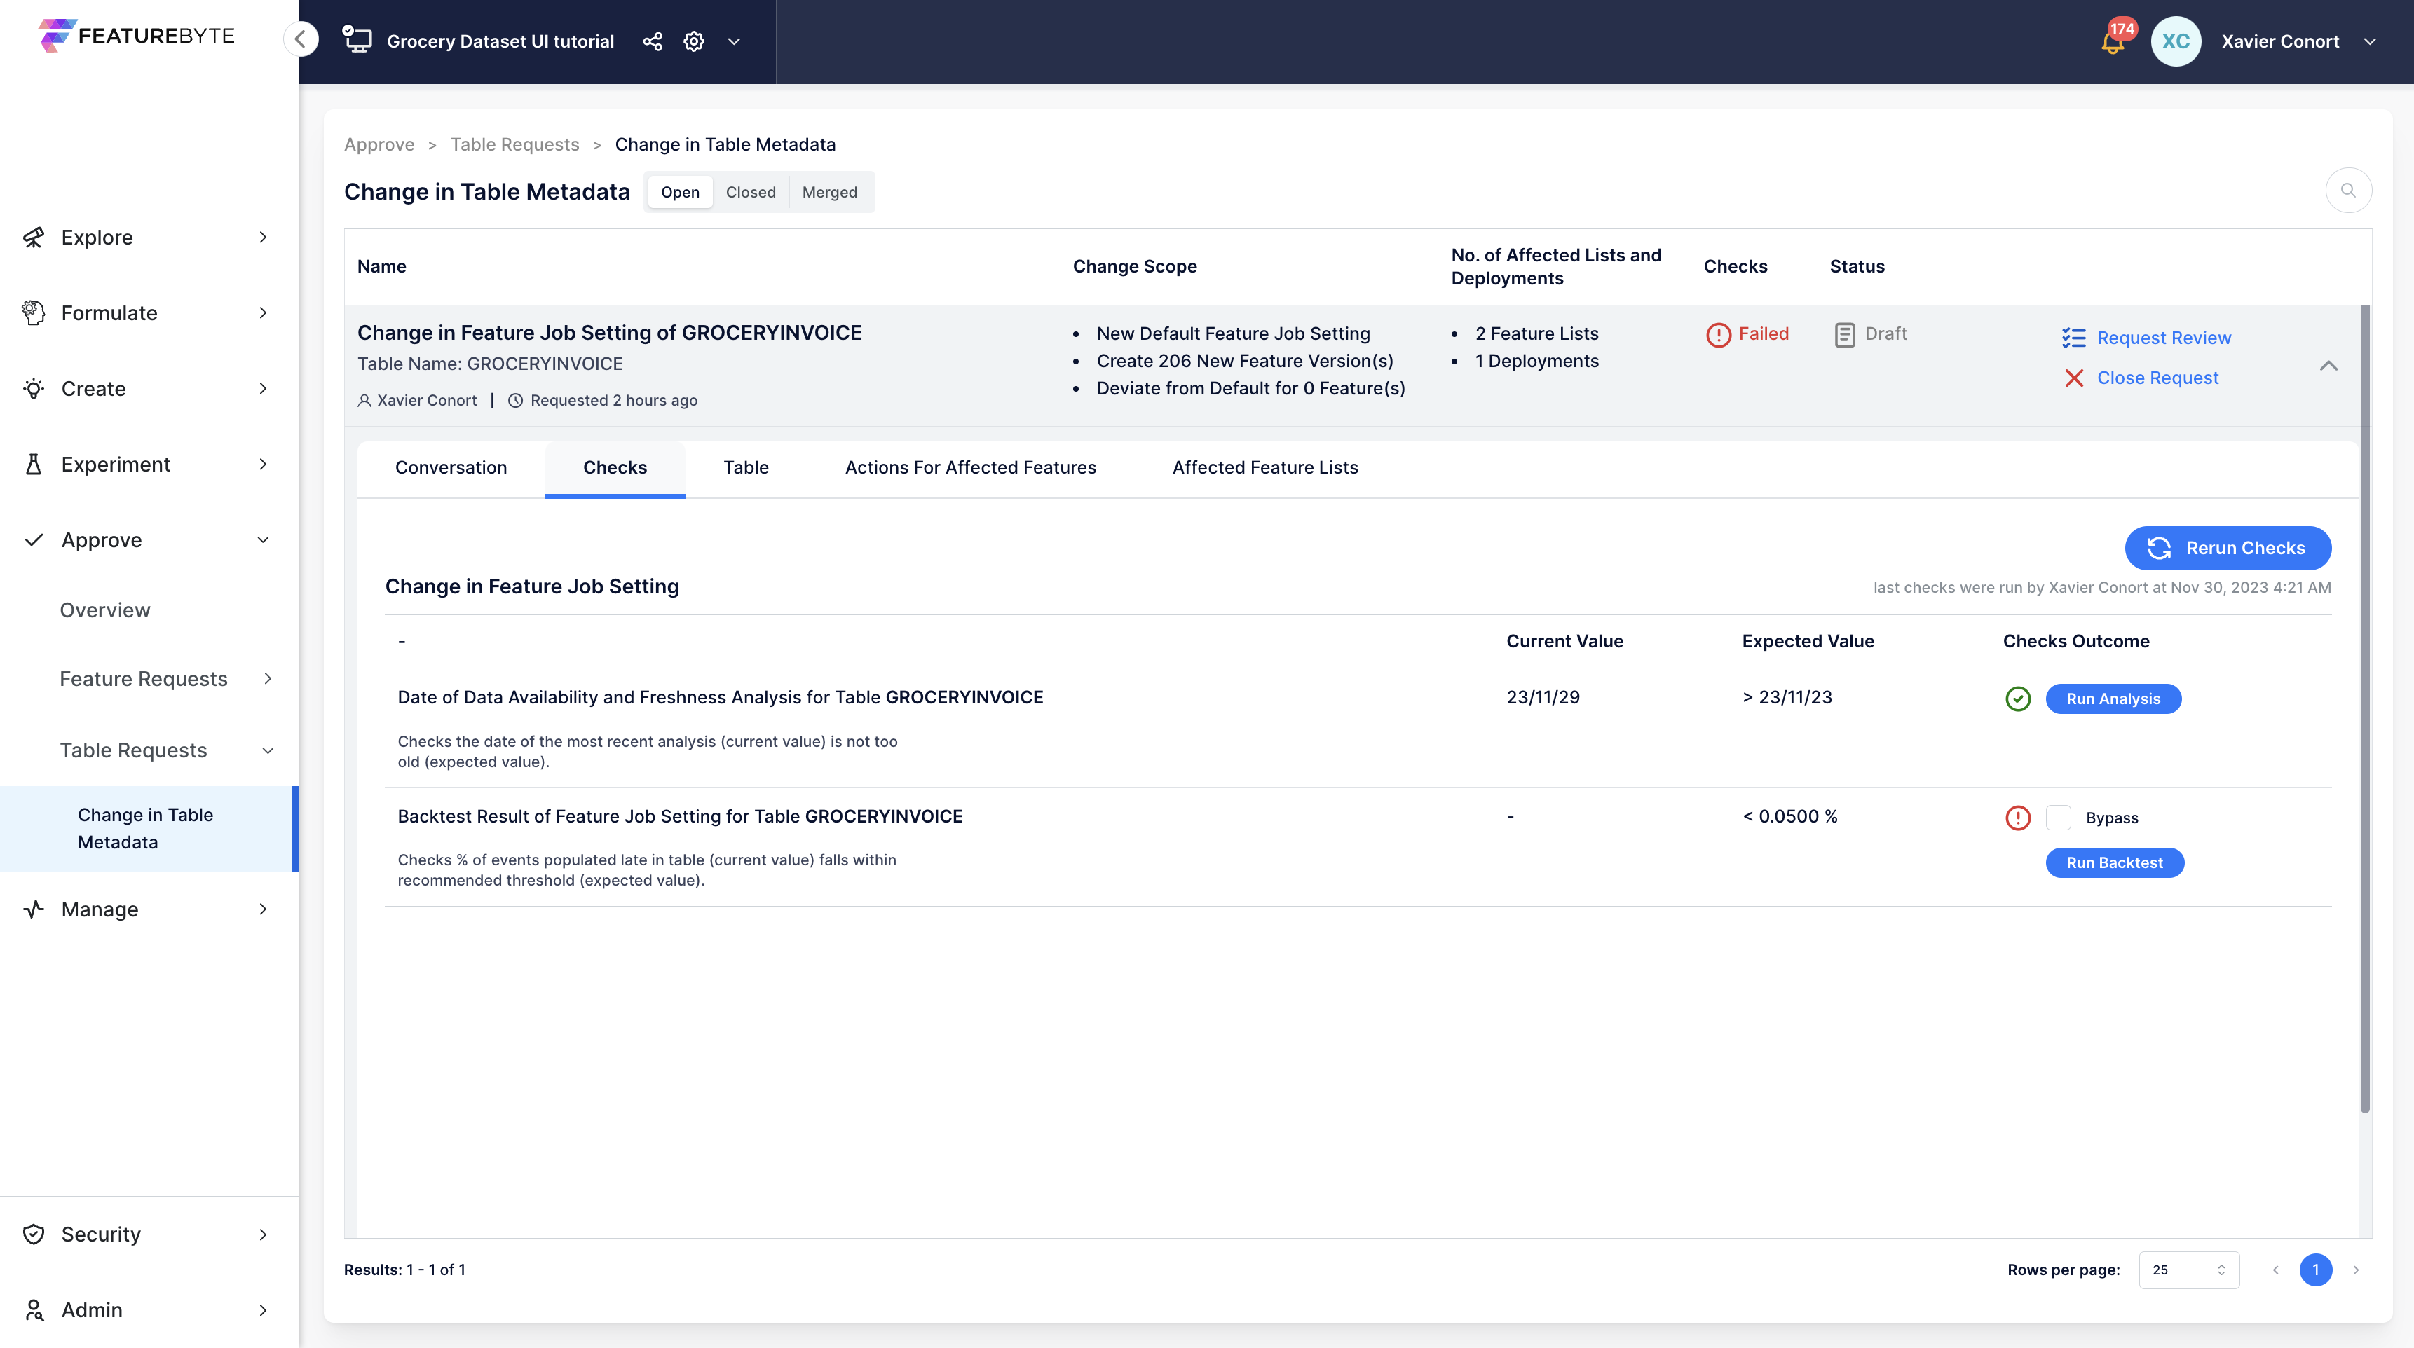Open the user account dropdown arrow

tap(2370, 41)
